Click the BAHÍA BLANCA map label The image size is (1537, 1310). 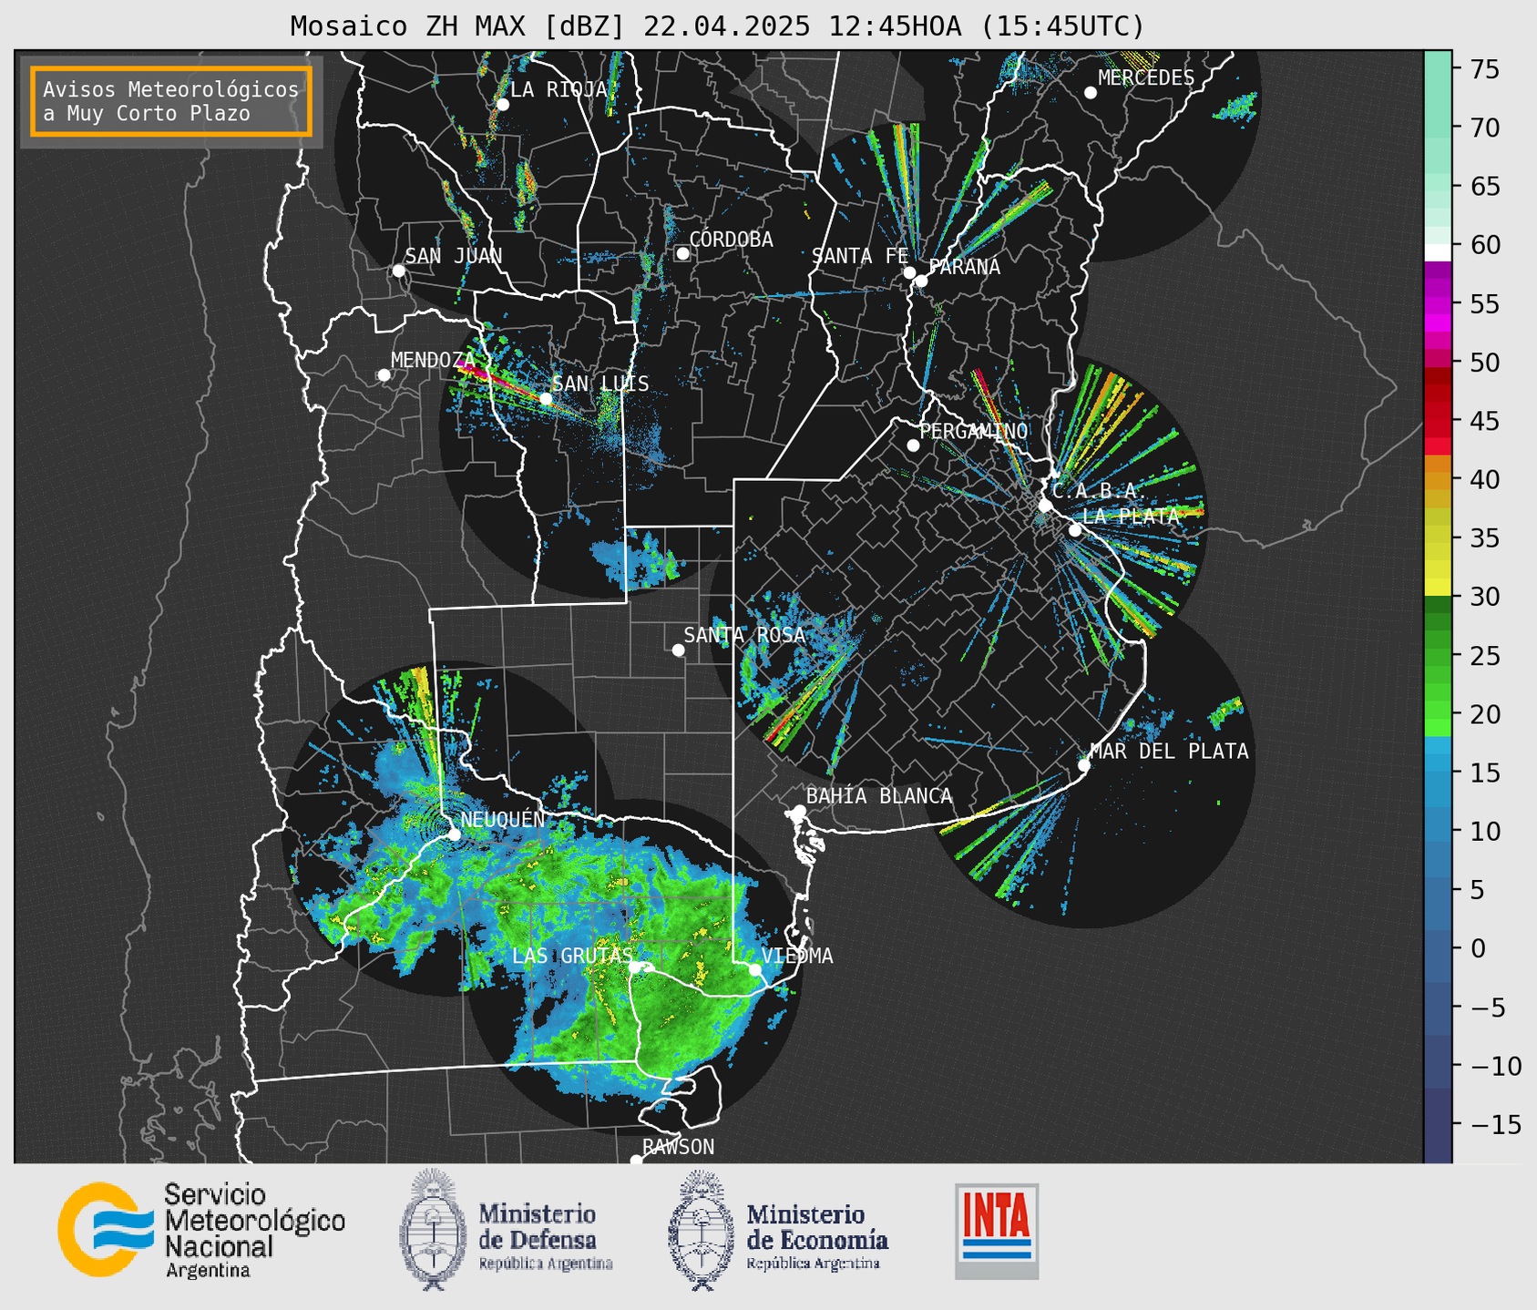tap(879, 796)
